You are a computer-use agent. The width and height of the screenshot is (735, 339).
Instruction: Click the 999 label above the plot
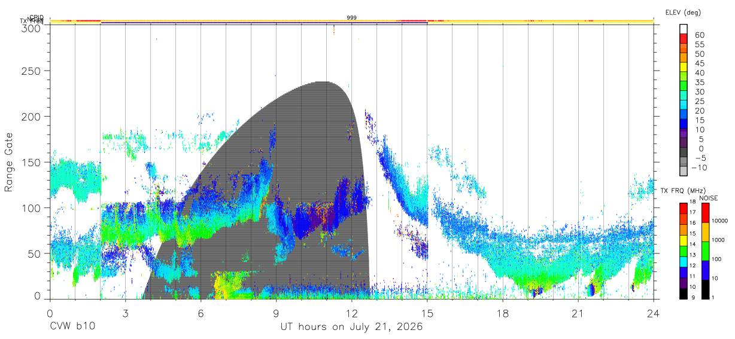coord(352,18)
